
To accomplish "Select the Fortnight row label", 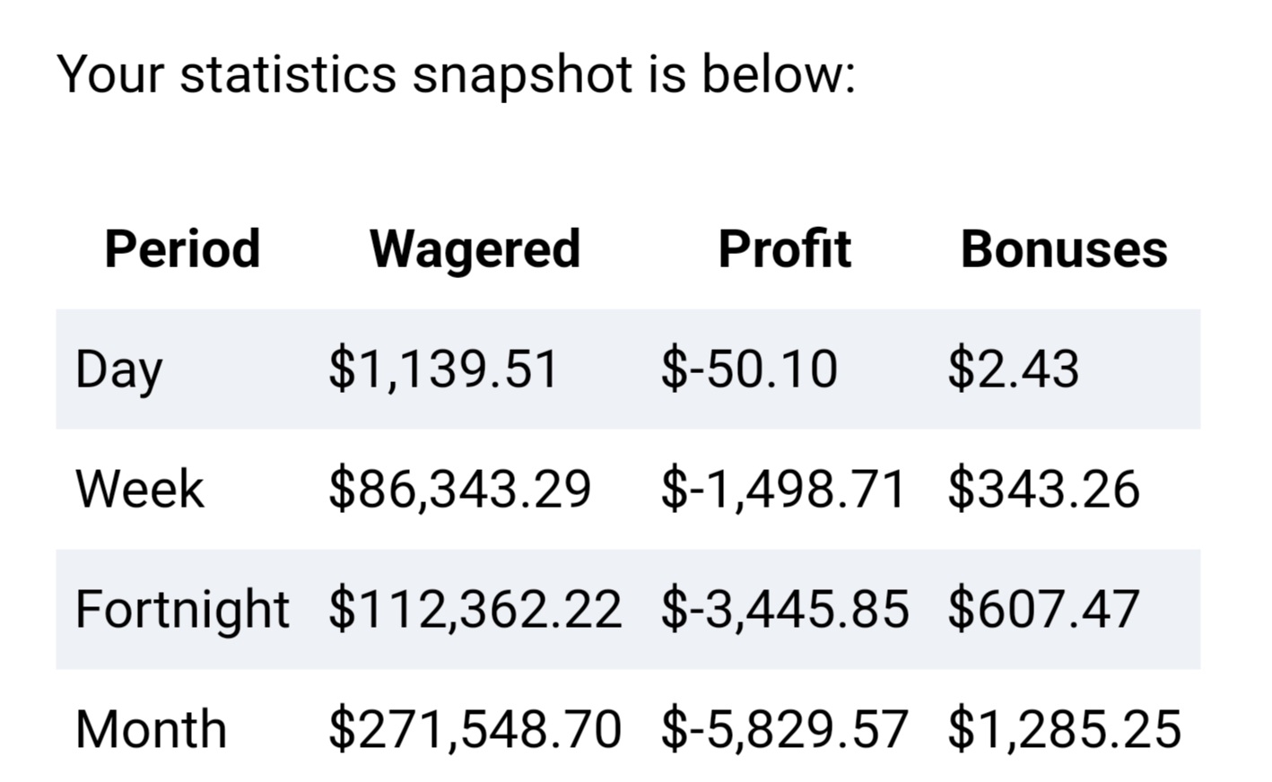I will pos(182,610).
